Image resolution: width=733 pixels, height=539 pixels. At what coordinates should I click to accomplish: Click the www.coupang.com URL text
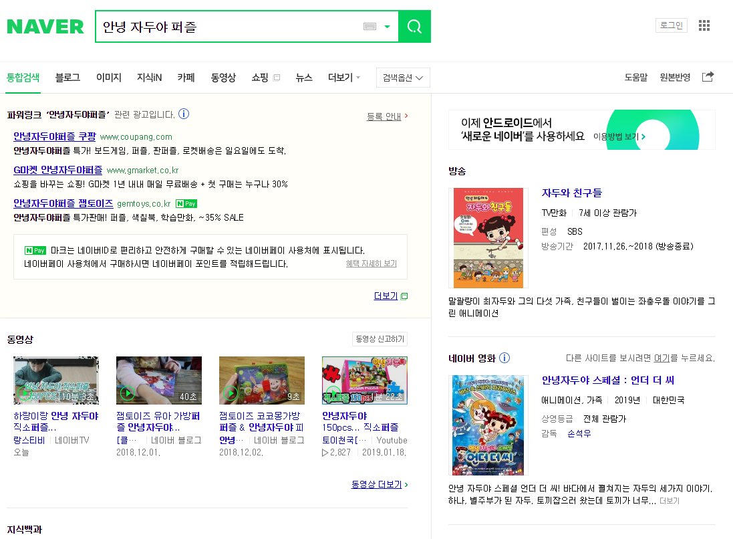pyautogui.click(x=136, y=137)
